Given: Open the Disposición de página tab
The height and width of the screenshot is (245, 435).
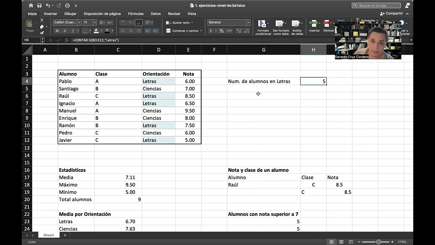Looking at the screenshot, I should [102, 14].
